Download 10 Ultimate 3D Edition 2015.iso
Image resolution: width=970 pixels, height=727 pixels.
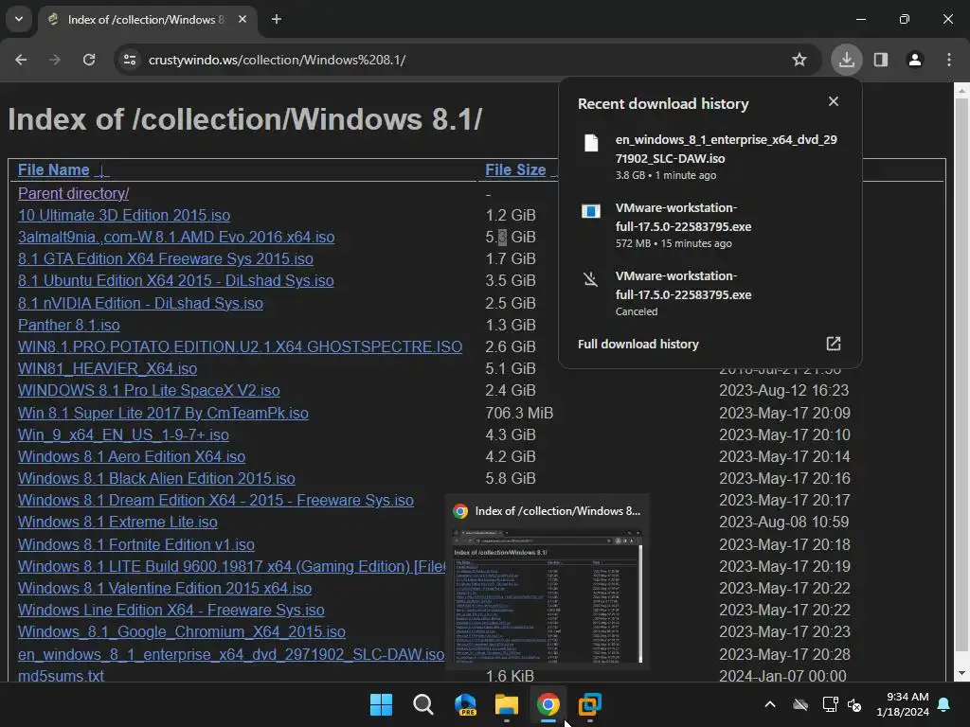click(x=124, y=215)
